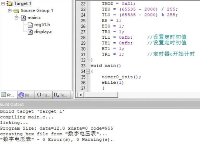Switch to the Functions (Fu...) tab
This screenshot has height=146, width=200.
(x=44, y=95)
